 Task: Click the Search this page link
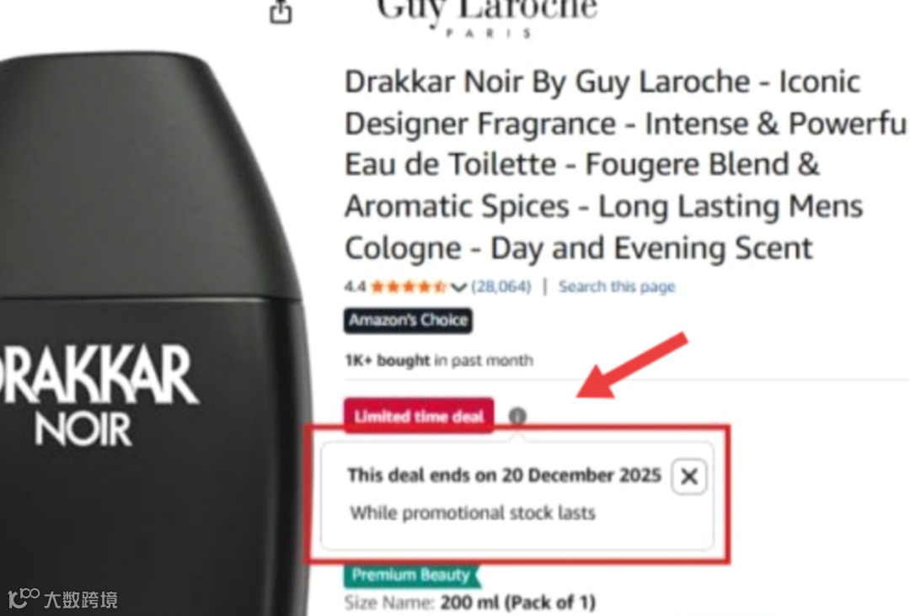(616, 286)
